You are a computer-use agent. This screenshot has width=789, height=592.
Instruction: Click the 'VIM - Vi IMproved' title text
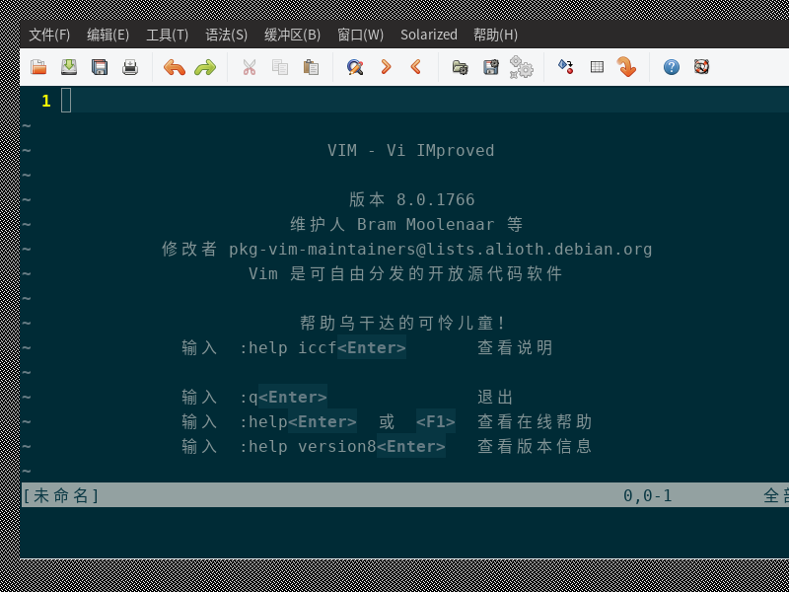[410, 151]
